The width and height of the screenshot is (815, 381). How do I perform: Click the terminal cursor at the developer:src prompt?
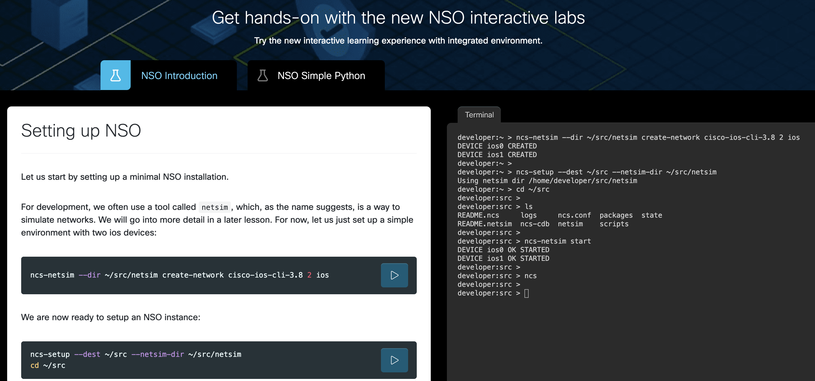(526, 293)
